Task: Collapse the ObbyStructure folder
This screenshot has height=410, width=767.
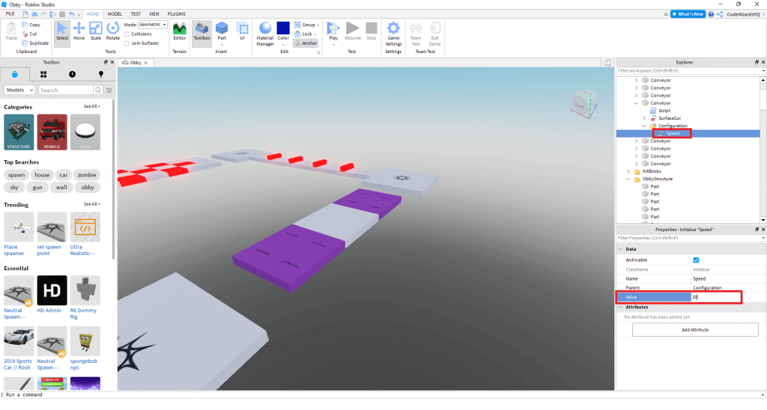Action: coord(628,180)
